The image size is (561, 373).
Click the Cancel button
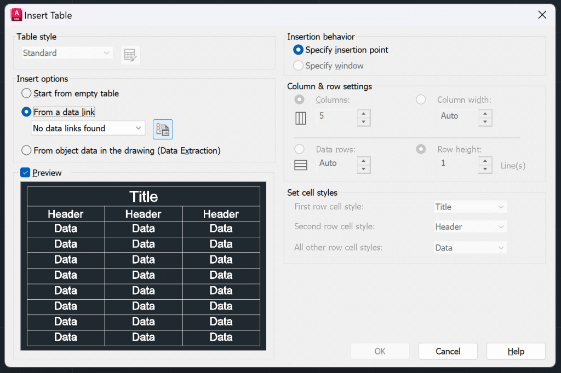448,351
